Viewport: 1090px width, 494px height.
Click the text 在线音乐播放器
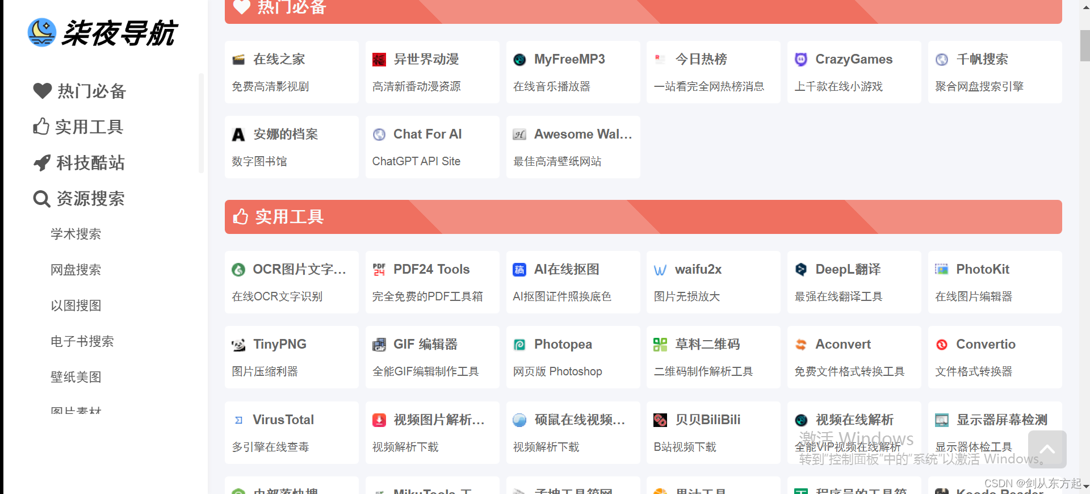point(551,86)
